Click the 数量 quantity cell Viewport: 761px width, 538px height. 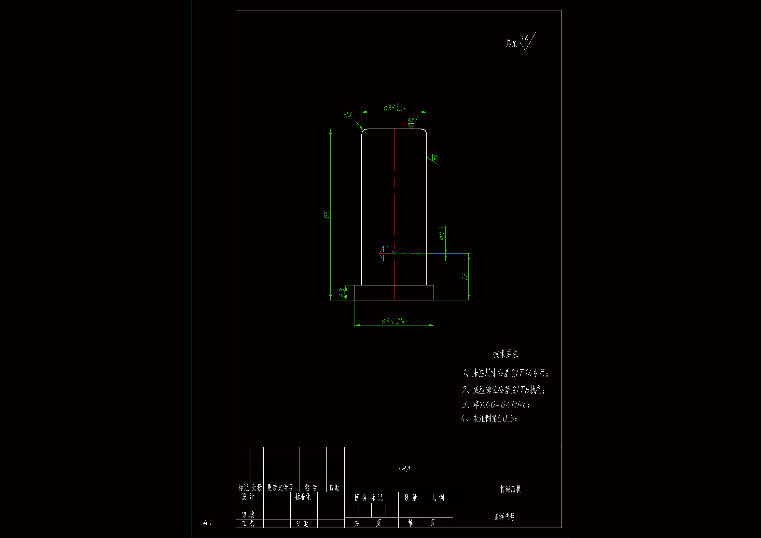point(410,498)
